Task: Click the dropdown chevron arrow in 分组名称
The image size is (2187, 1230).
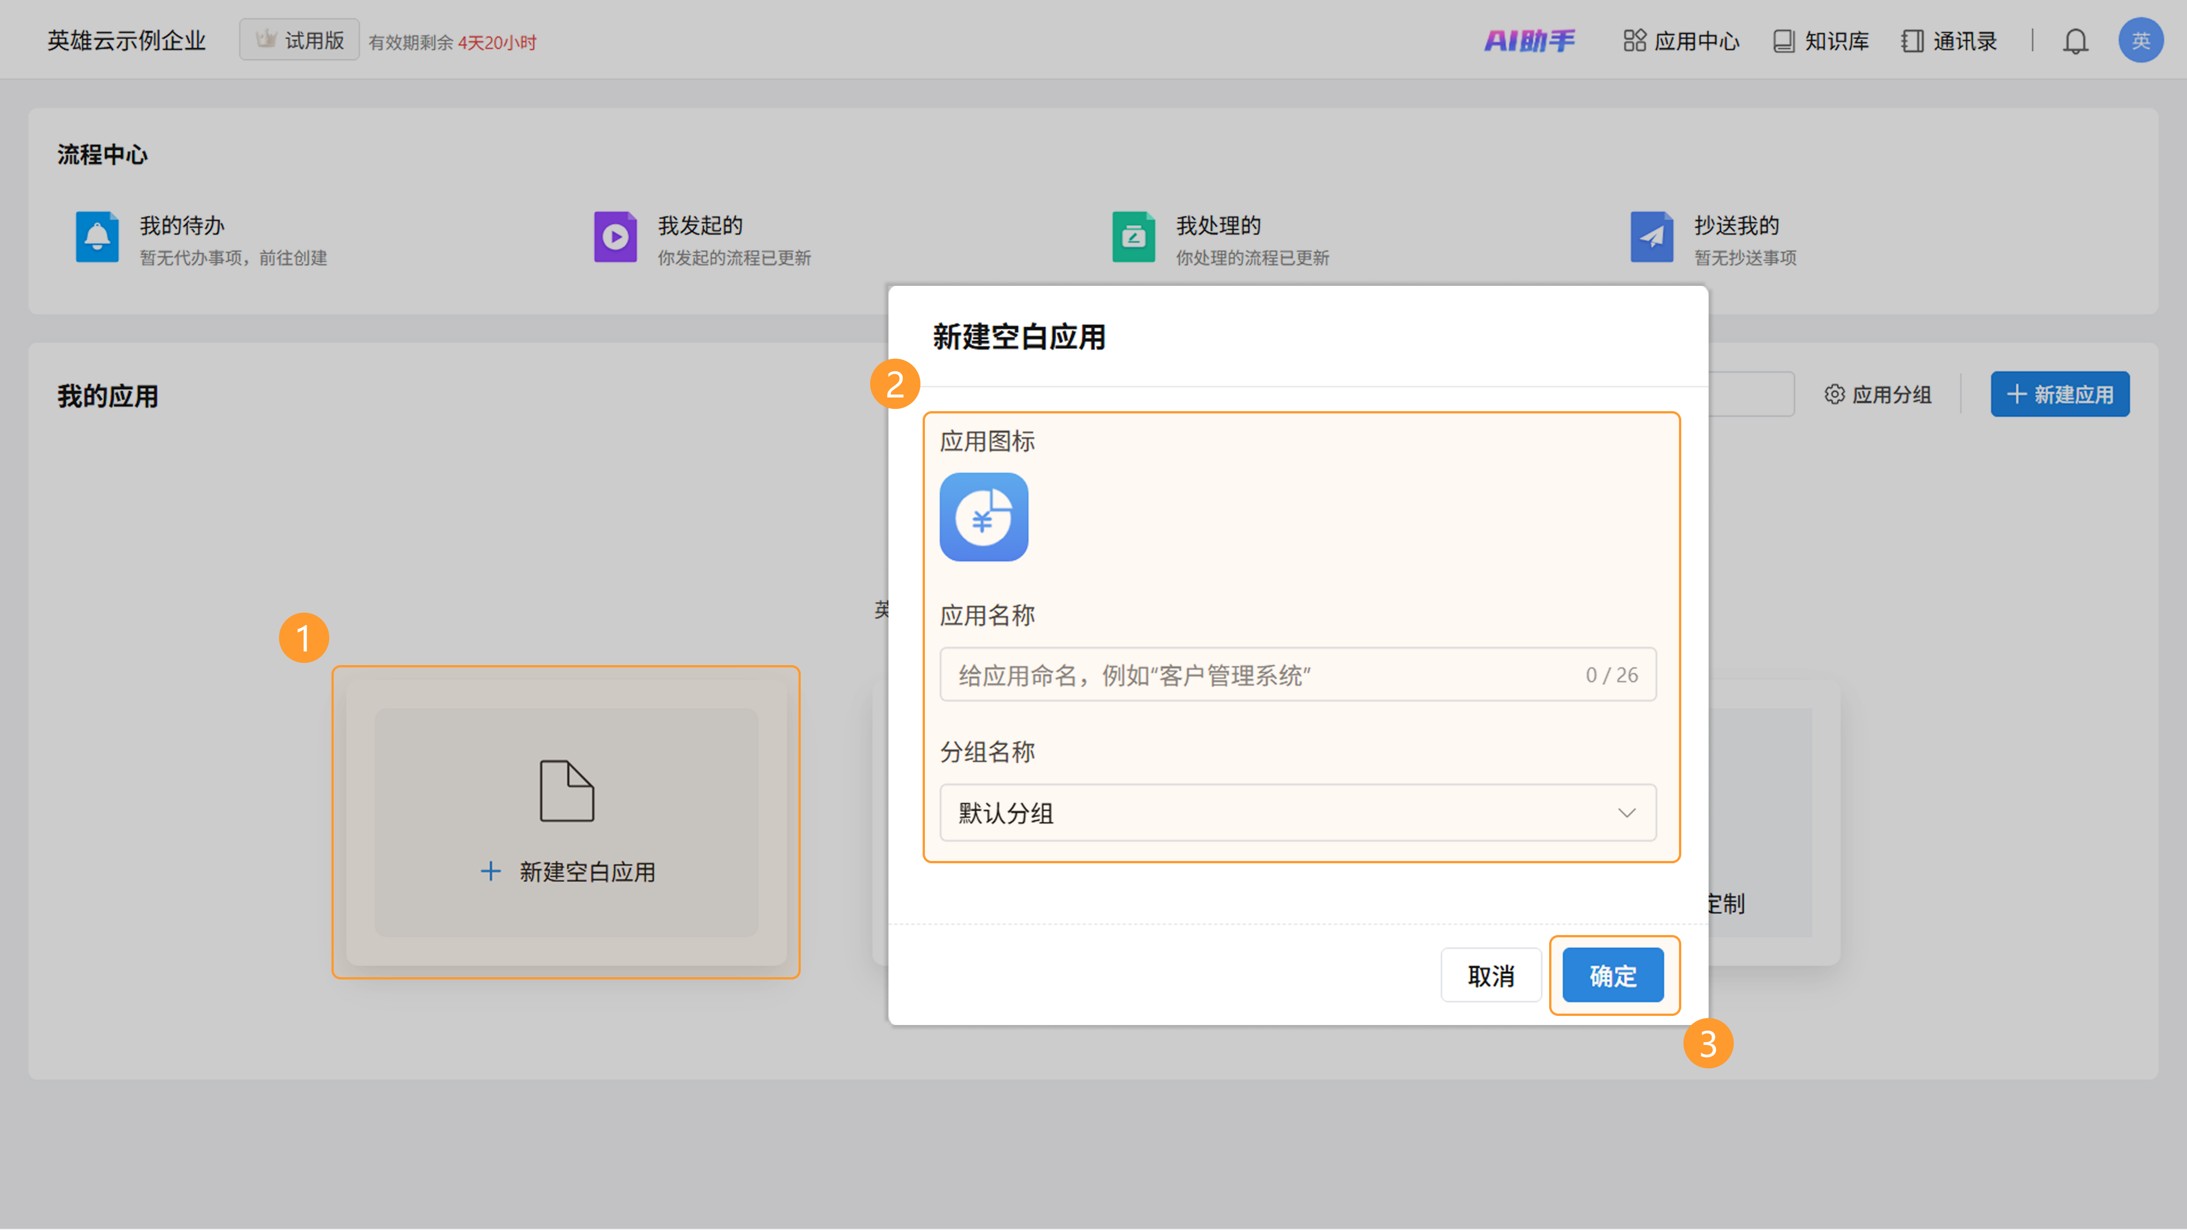Action: point(1626,813)
